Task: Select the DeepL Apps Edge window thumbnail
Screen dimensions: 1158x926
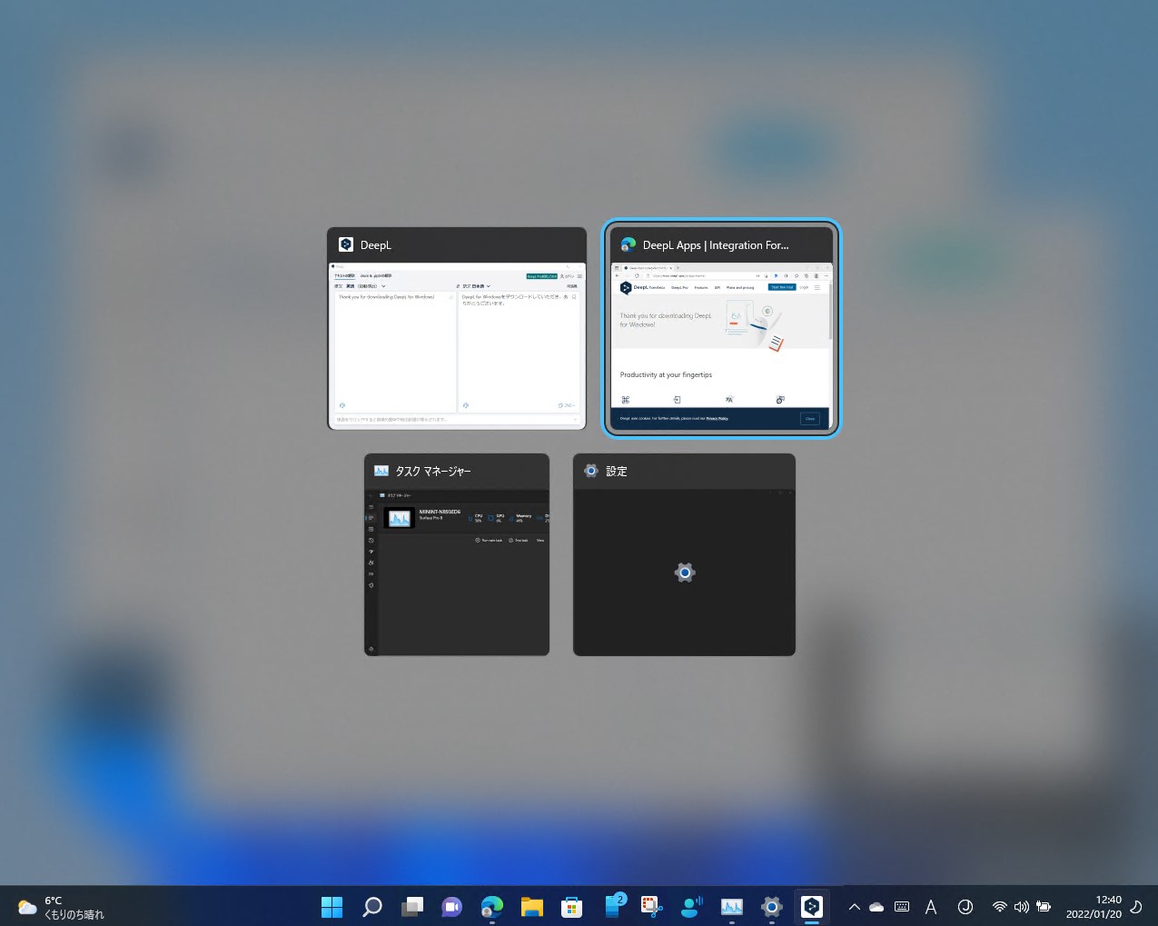Action: (x=721, y=328)
